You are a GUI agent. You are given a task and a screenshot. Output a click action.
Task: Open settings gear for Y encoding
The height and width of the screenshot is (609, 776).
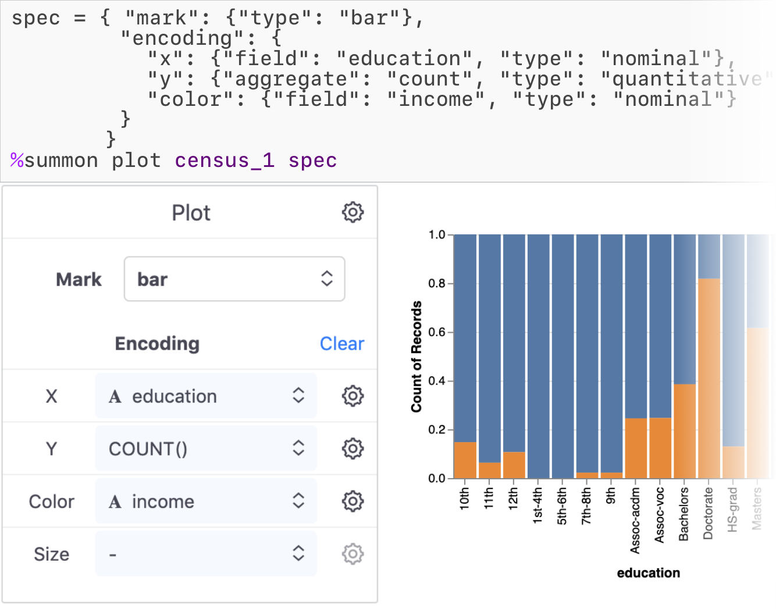[x=353, y=448]
